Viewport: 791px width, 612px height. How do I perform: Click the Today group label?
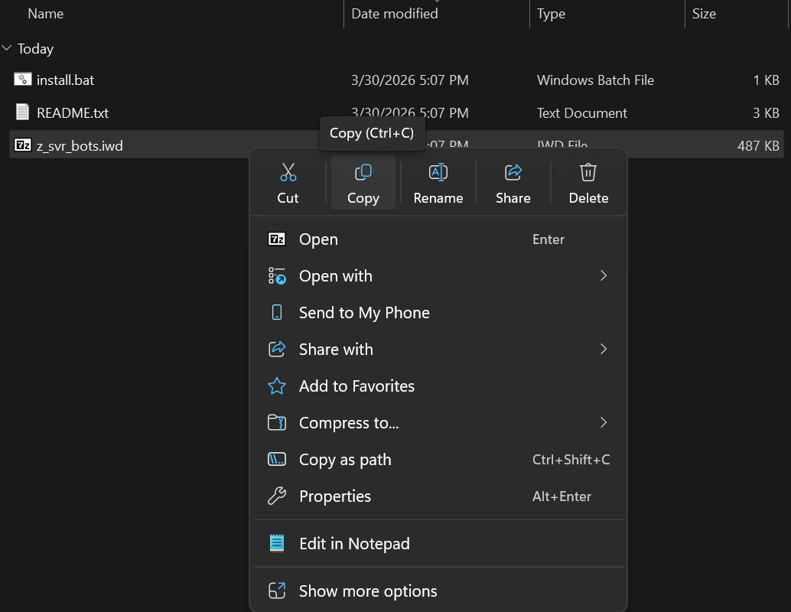pyautogui.click(x=35, y=48)
